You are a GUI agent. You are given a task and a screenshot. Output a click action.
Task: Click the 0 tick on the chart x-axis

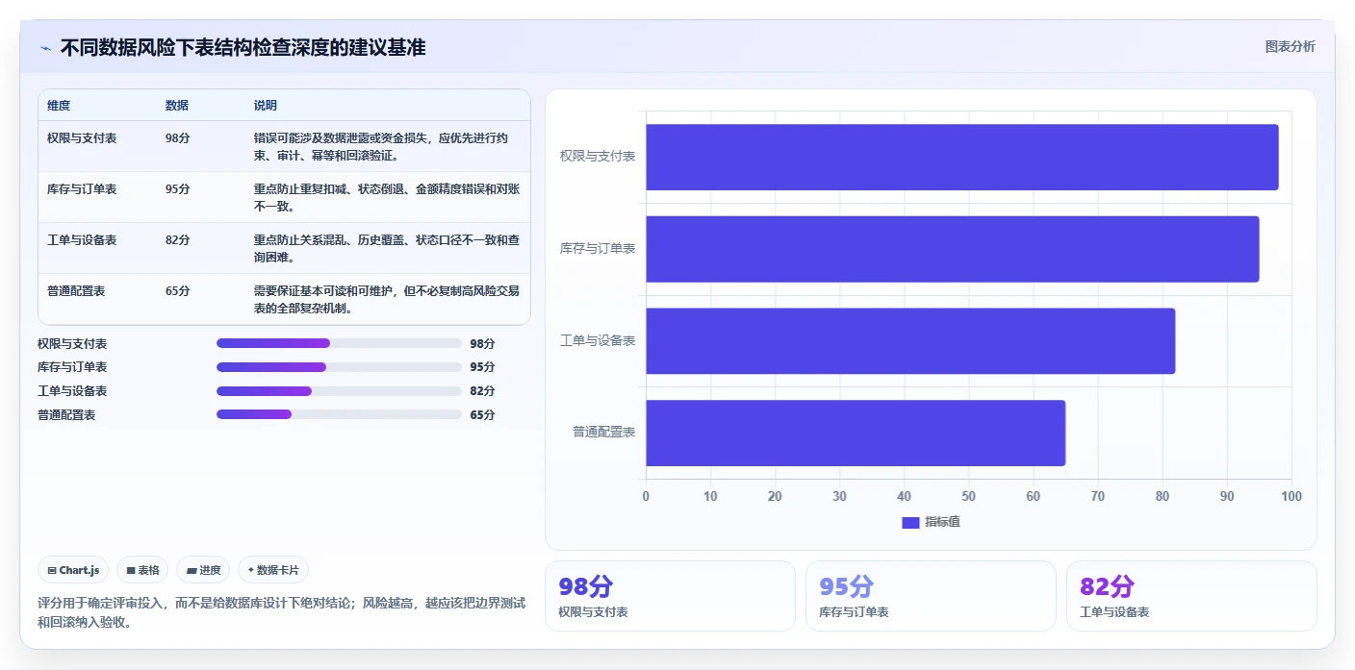[646, 496]
